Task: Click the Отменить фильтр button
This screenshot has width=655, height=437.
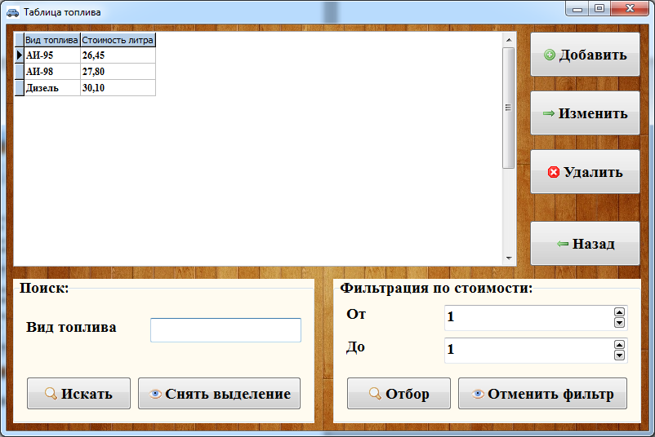Action: tap(542, 393)
